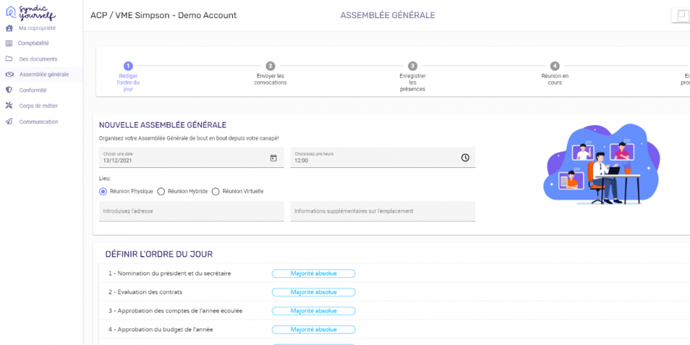Select Réunion Virtuelle radio button

(x=216, y=191)
